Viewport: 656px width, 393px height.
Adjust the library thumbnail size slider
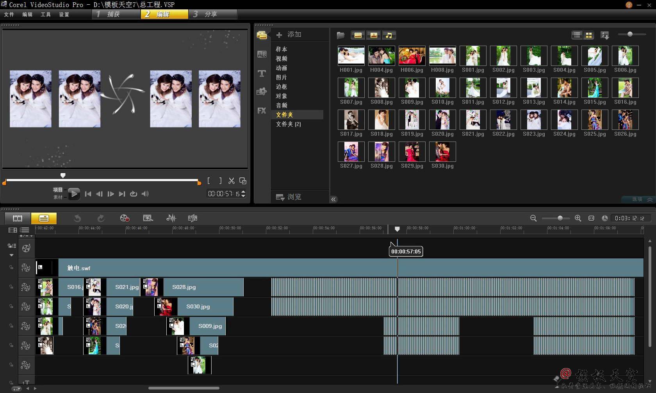pyautogui.click(x=630, y=34)
